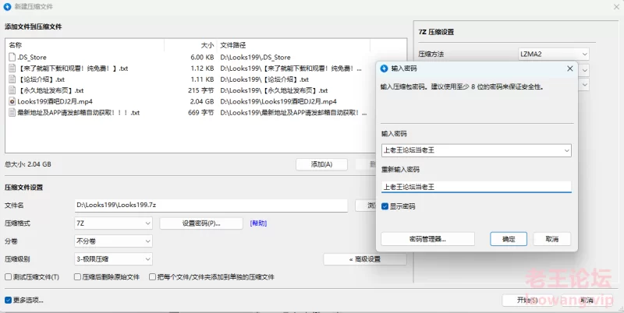
Task: Enable 压缩后删除原始文件 checkbox
Action: click(x=76, y=276)
